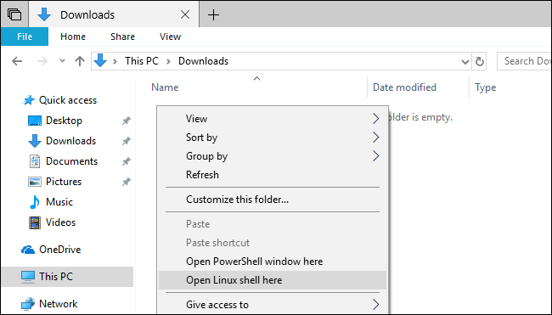Click the tab sets icon at top-left
Image resolution: width=552 pixels, height=315 pixels.
[14, 14]
